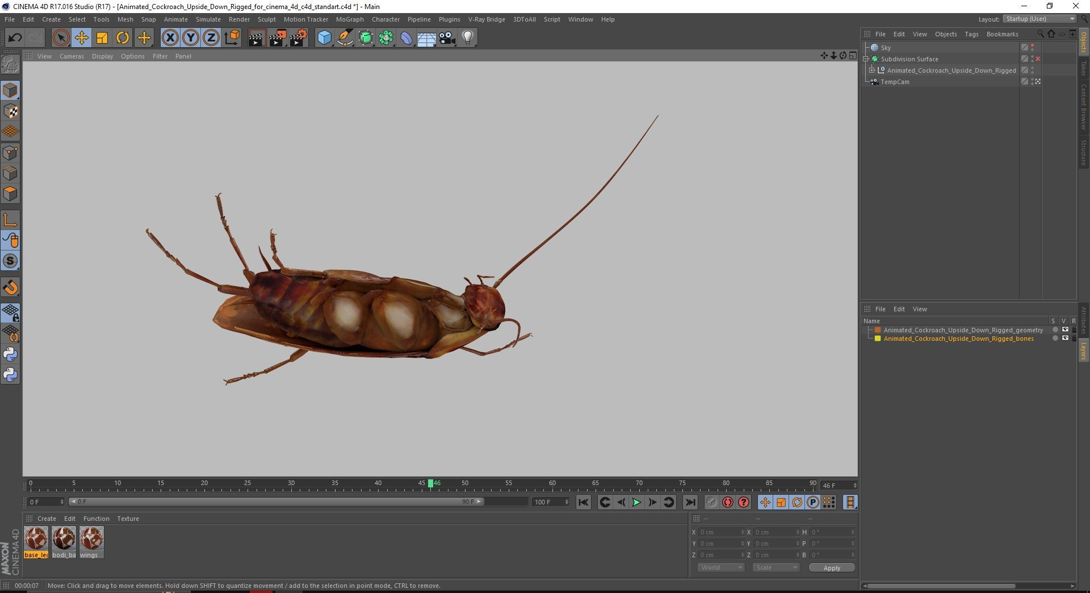Open the Takes side tab

pos(1083,68)
